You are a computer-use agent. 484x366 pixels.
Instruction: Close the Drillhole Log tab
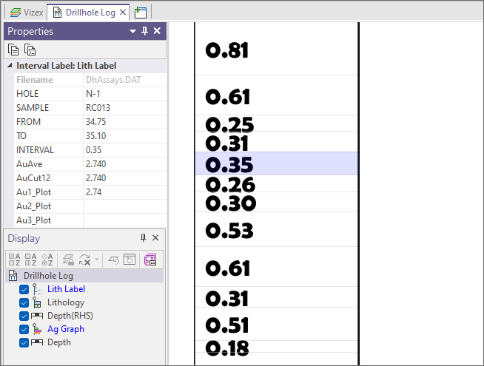click(123, 13)
